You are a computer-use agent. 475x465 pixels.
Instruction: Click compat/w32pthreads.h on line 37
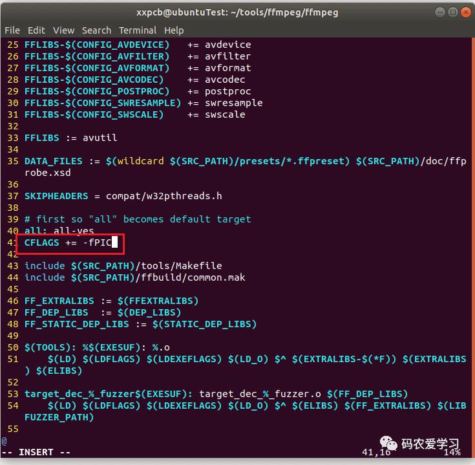pos(164,196)
